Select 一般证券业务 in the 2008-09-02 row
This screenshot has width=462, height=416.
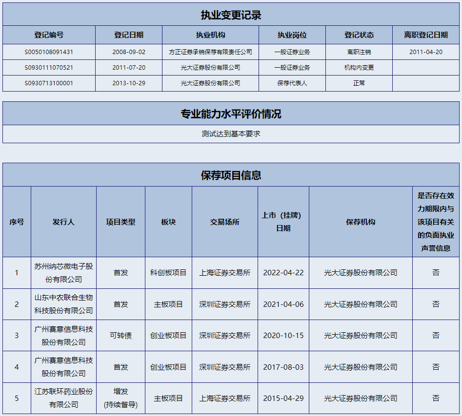292,52
